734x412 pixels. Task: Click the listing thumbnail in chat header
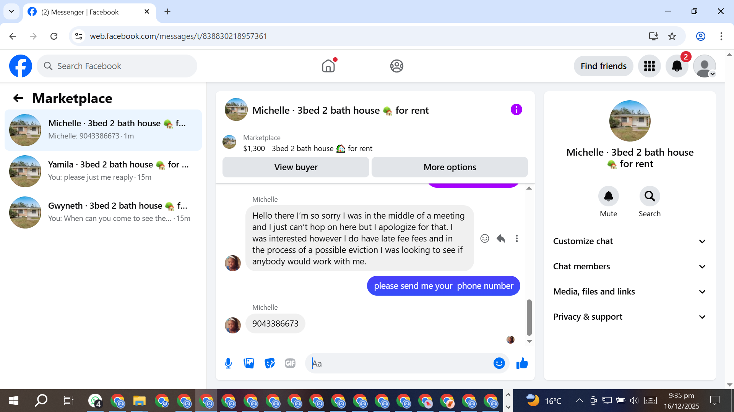pos(236,110)
